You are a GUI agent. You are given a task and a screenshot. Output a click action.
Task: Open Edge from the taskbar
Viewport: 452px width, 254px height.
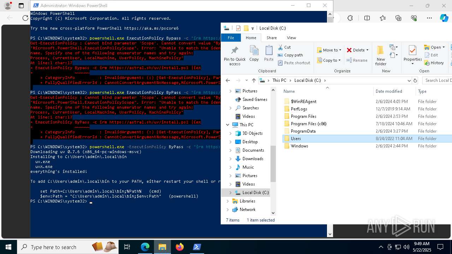pyautogui.click(x=145, y=247)
